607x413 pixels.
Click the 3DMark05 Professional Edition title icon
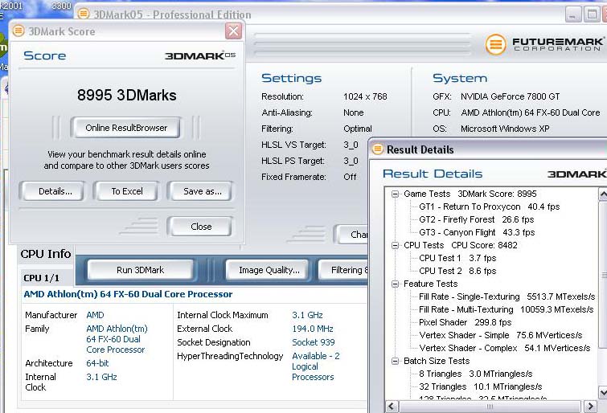84,14
